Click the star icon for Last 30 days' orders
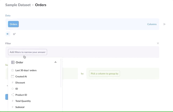Viewport: 173px width, 112px height. coord(12,70)
